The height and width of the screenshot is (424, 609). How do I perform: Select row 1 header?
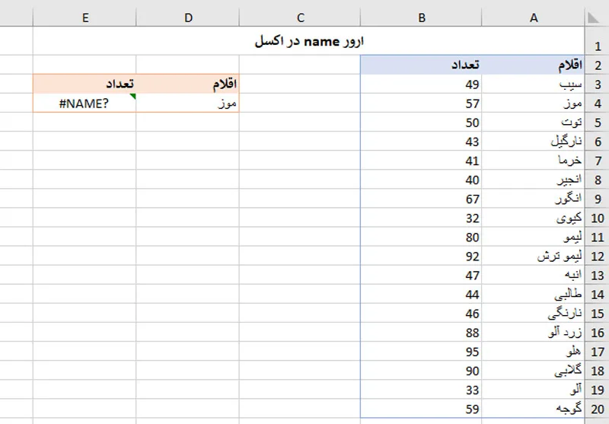[597, 41]
